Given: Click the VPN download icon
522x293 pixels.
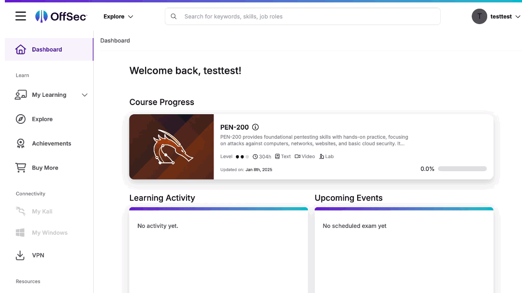Looking at the screenshot, I should 20,255.
